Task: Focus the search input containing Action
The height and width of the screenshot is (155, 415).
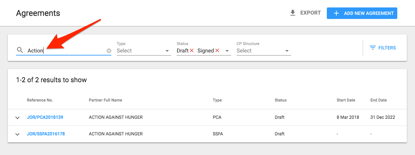Action: click(x=66, y=50)
